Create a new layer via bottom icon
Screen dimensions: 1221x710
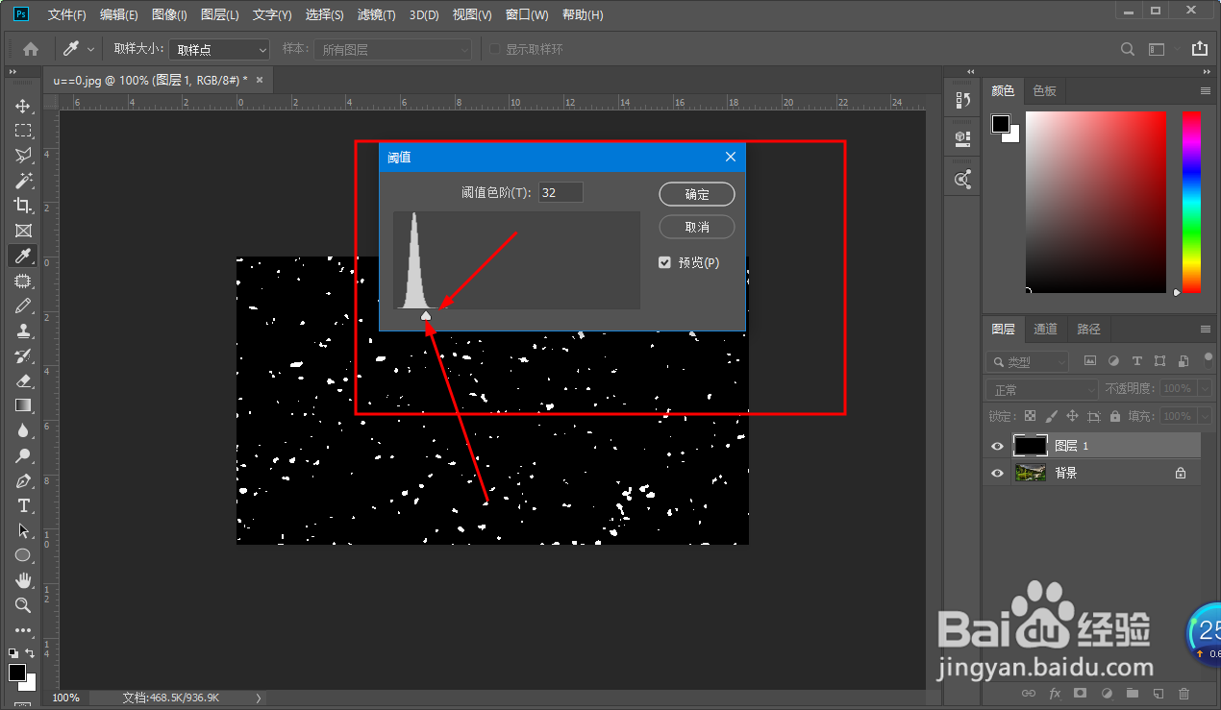[x=1159, y=693]
